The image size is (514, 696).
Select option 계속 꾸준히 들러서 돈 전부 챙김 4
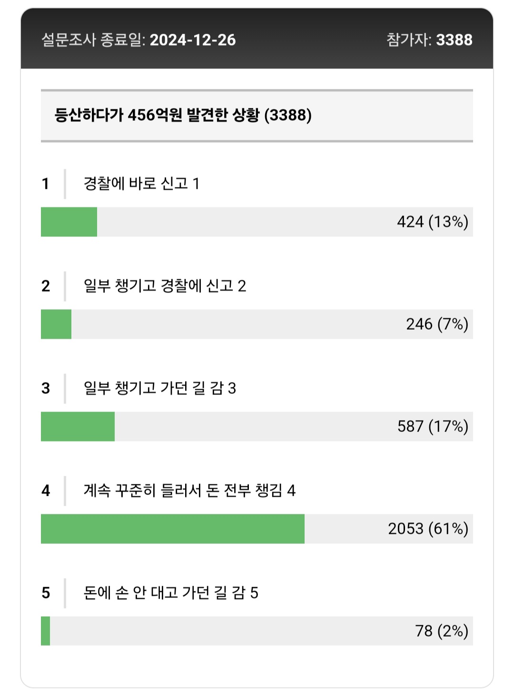(189, 490)
